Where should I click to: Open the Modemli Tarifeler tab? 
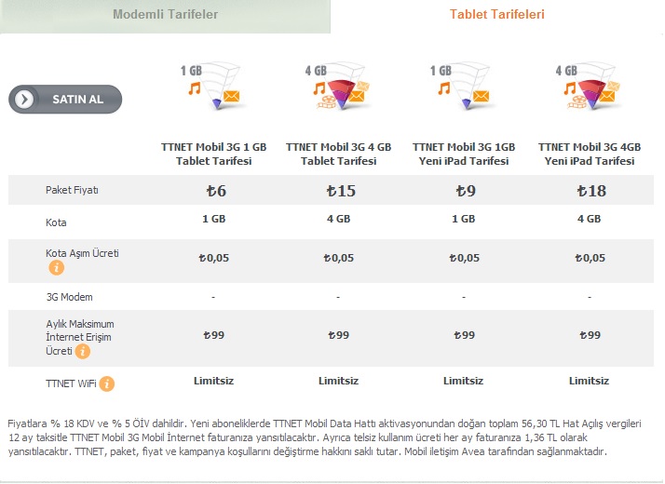165,15
